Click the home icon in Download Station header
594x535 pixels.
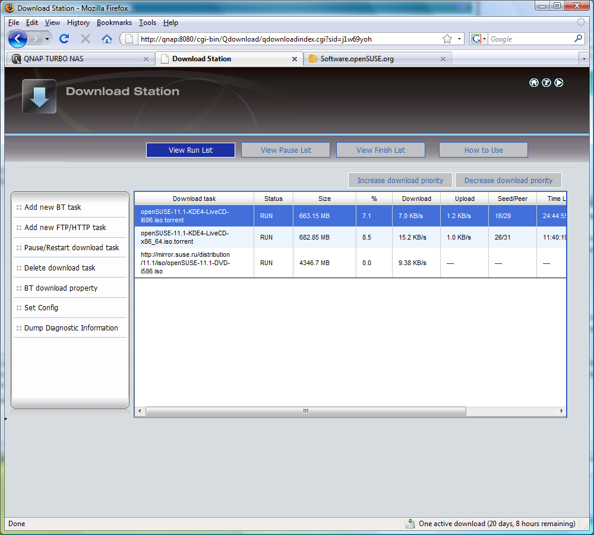point(534,83)
